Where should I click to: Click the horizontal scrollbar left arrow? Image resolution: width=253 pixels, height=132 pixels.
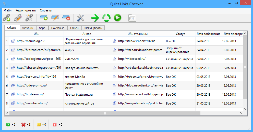7,113
